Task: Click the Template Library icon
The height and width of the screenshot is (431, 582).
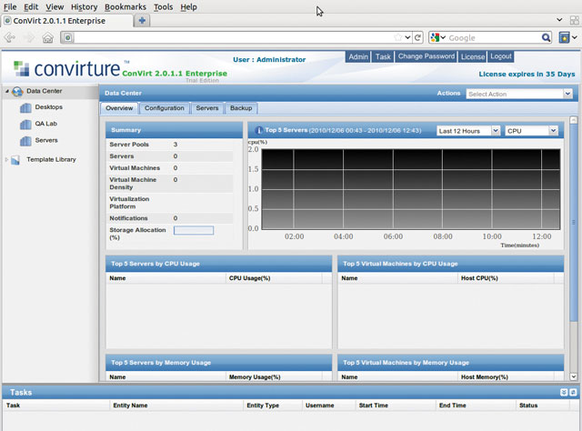Action: click(x=15, y=160)
